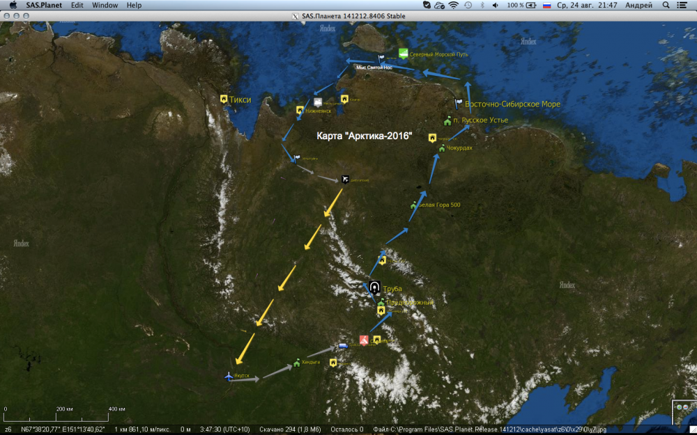Click the blue truck marker icon

(342, 346)
